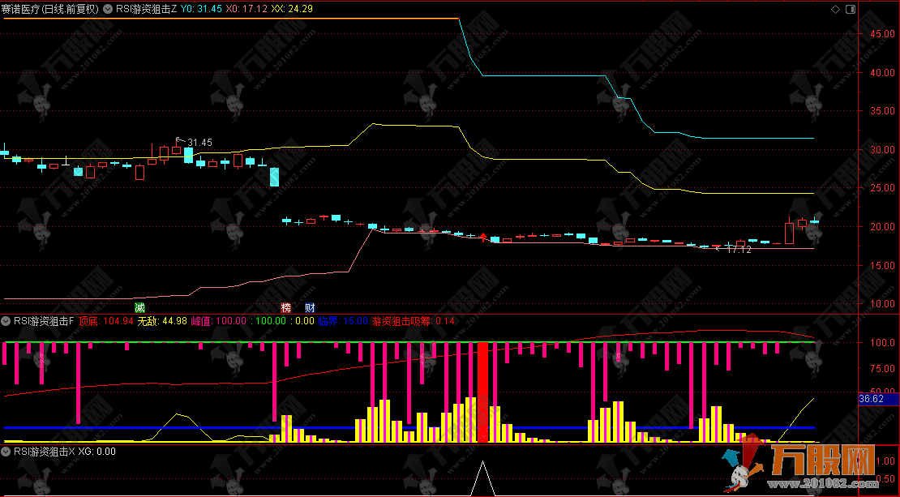
Task: Toggle the side panel icon at top right
Action: pyautogui.click(x=850, y=9)
